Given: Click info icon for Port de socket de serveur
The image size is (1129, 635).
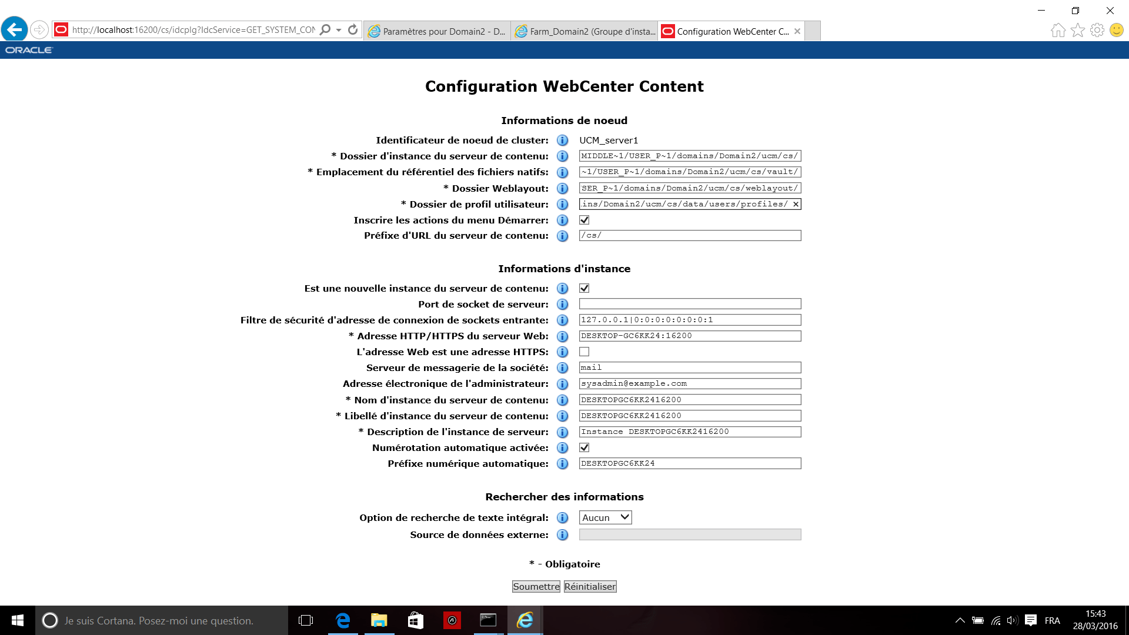Looking at the screenshot, I should click(x=562, y=305).
